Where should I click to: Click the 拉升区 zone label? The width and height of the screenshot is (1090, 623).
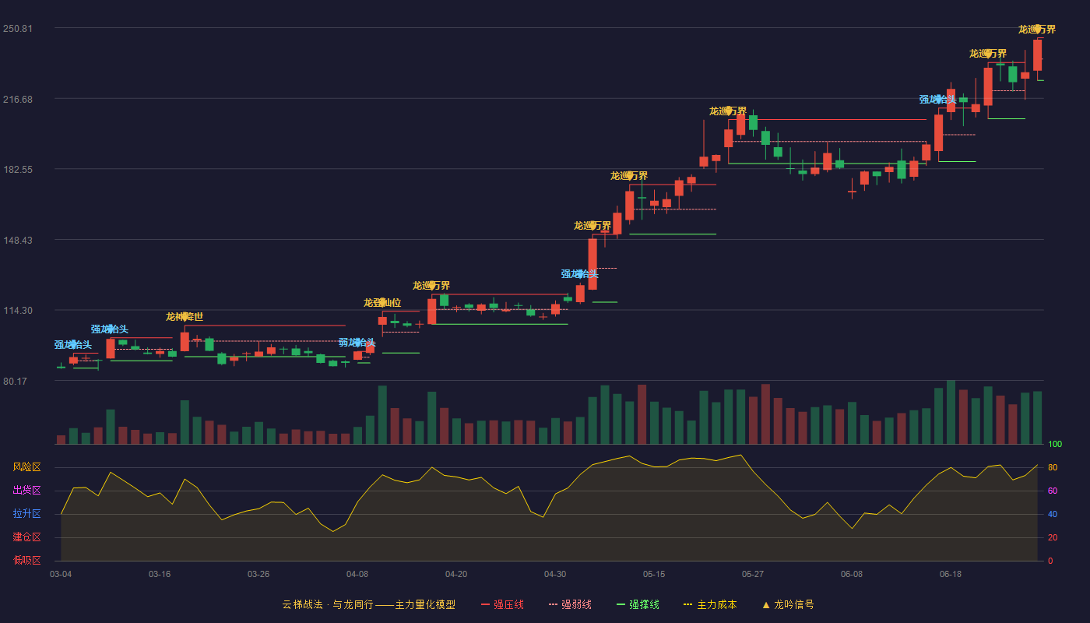pos(26,514)
